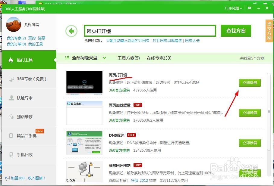Image resolution: width=274 pixels, height=186 pixels.
Task: Open 精品二手机 in sidebar
Action: click(29, 135)
